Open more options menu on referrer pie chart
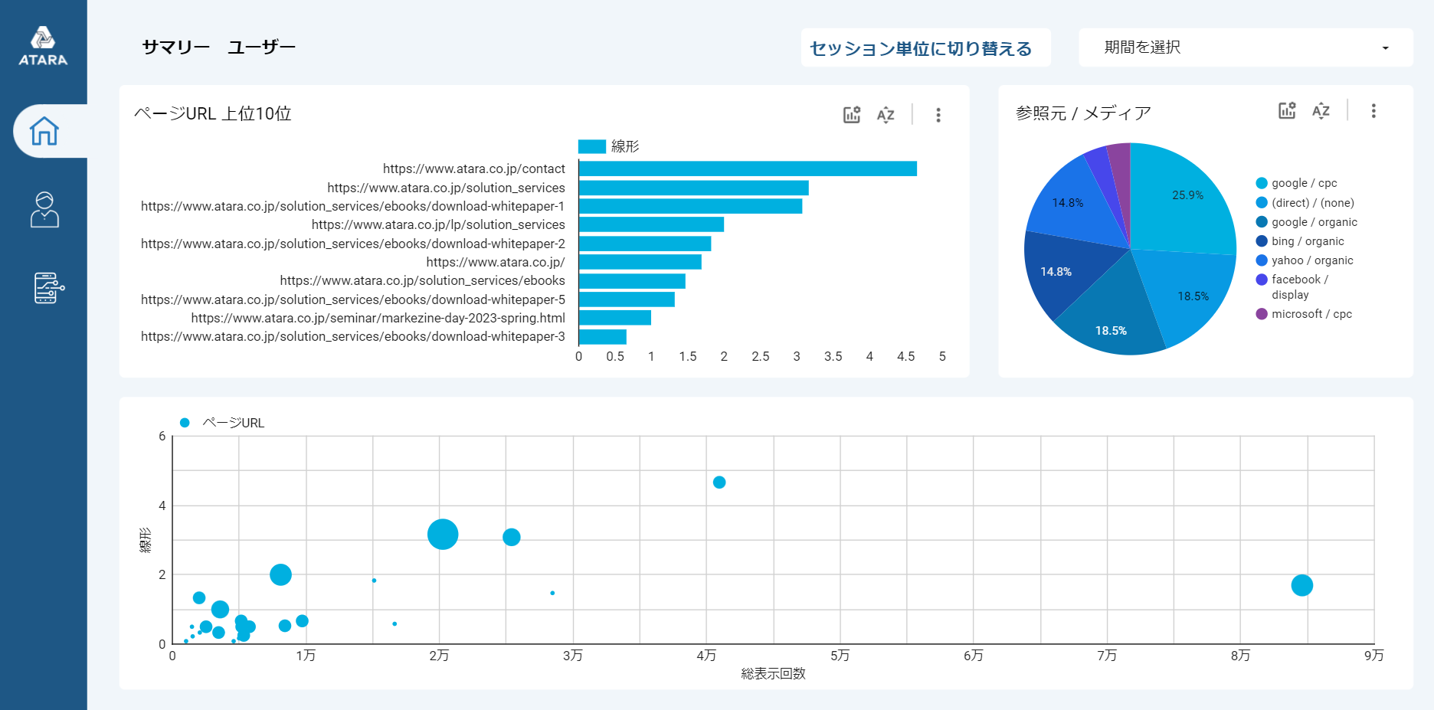 [1373, 111]
